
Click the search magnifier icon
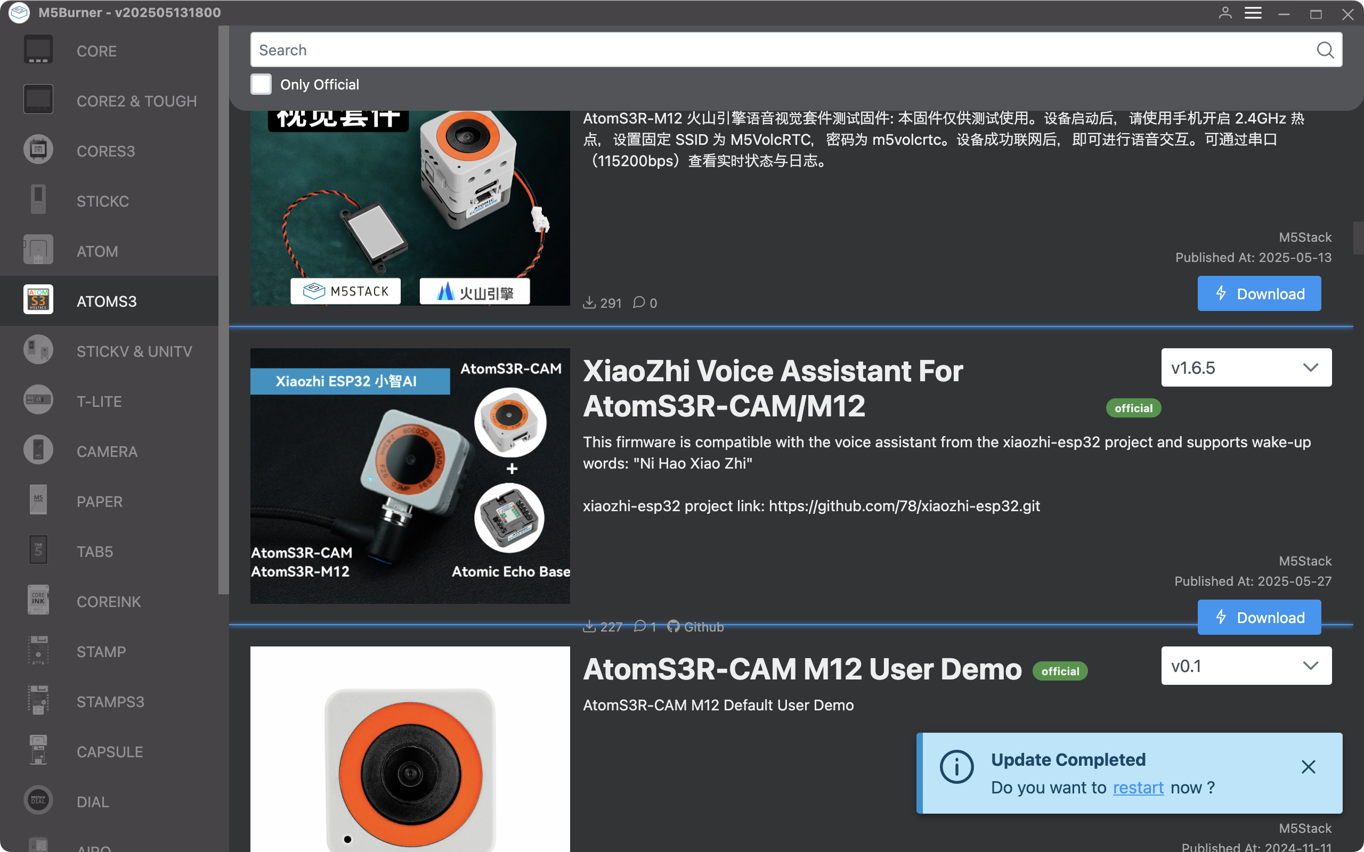(1325, 50)
